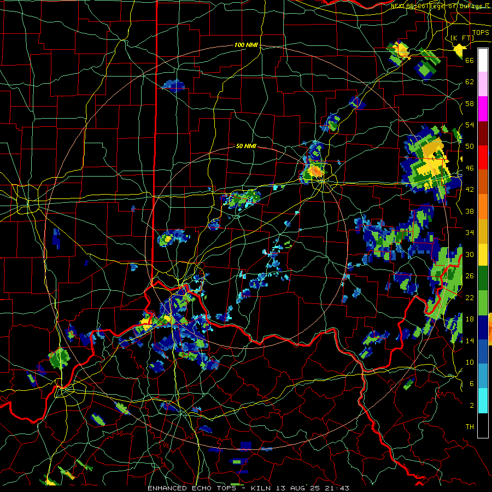The width and height of the screenshot is (492, 492).
Task: Click the '[K FT]' units label
Action: pyautogui.click(x=462, y=38)
